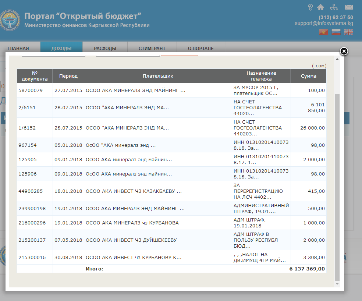Close the payments popup with X
The image size is (362, 301).
click(x=344, y=51)
